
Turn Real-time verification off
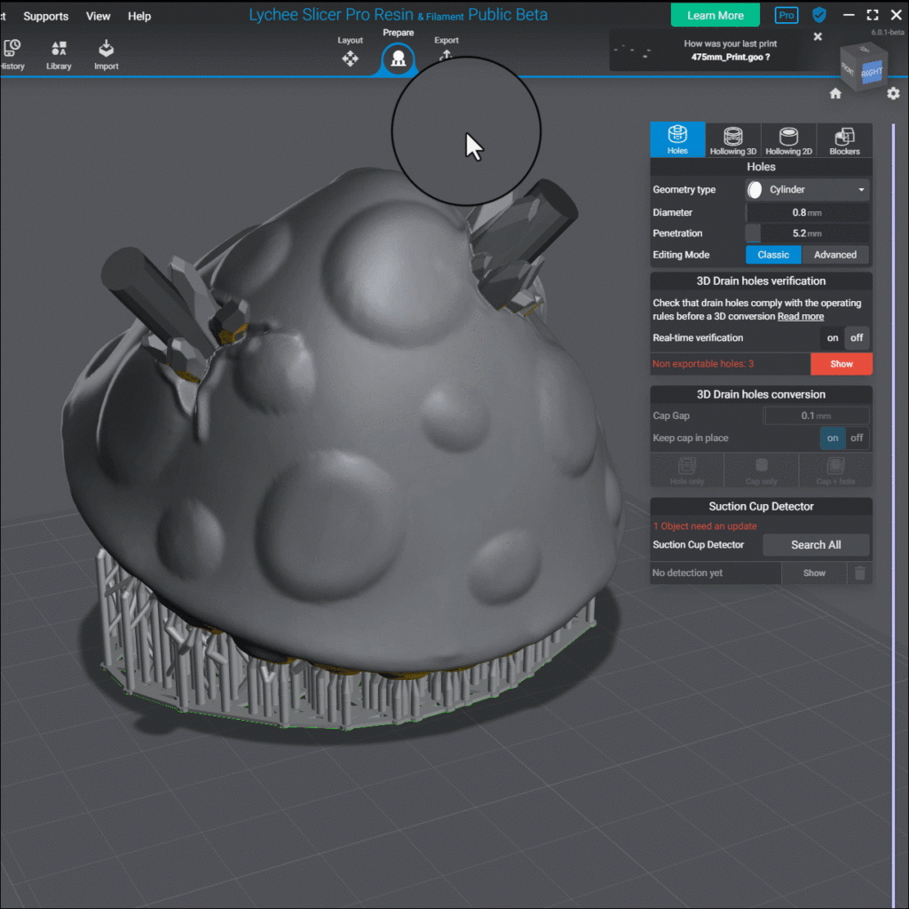[x=857, y=337]
